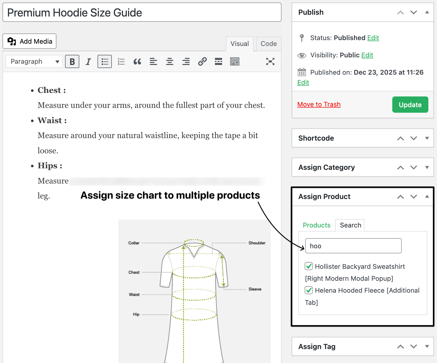Screen dimensions: 437x363
Task: Switch to the Code editor tab
Action: [x=268, y=44]
